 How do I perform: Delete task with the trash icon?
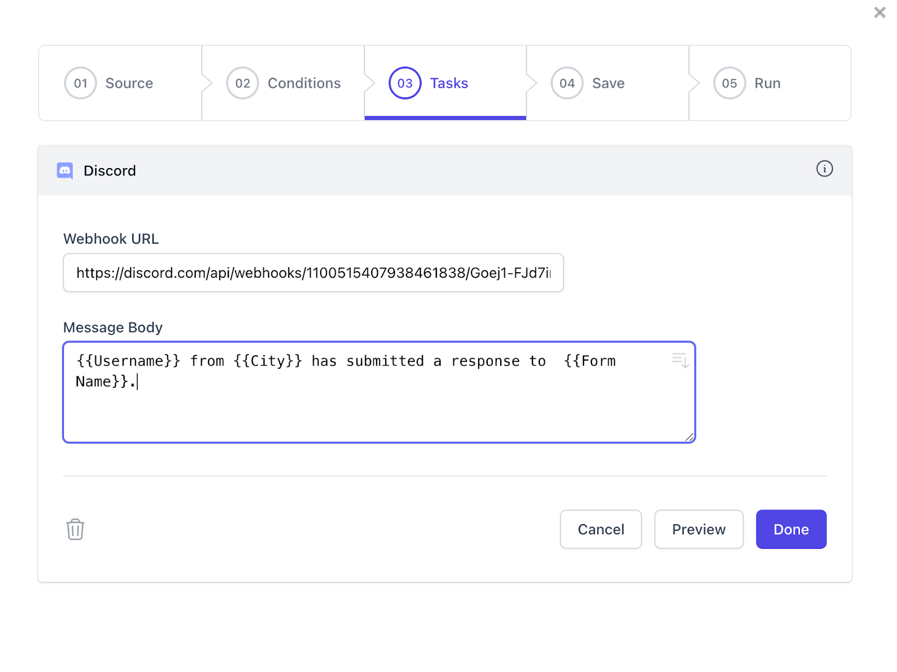75,529
